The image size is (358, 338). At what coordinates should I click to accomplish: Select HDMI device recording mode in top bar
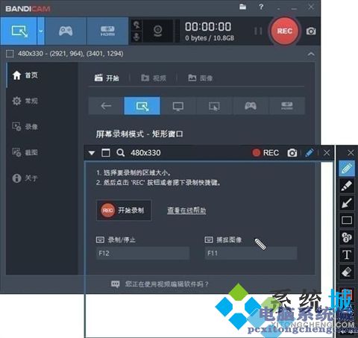pos(107,31)
